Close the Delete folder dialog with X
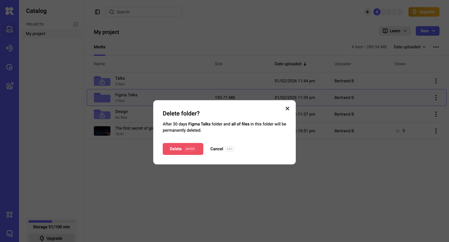Viewport: 449px width, 242px height. (x=287, y=109)
